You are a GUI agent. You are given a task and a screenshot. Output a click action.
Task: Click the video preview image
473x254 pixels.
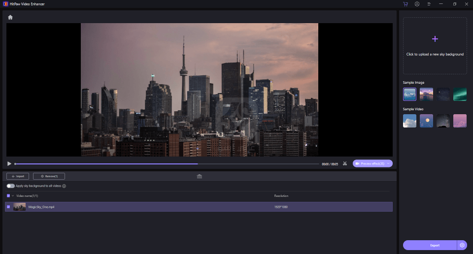(x=200, y=90)
